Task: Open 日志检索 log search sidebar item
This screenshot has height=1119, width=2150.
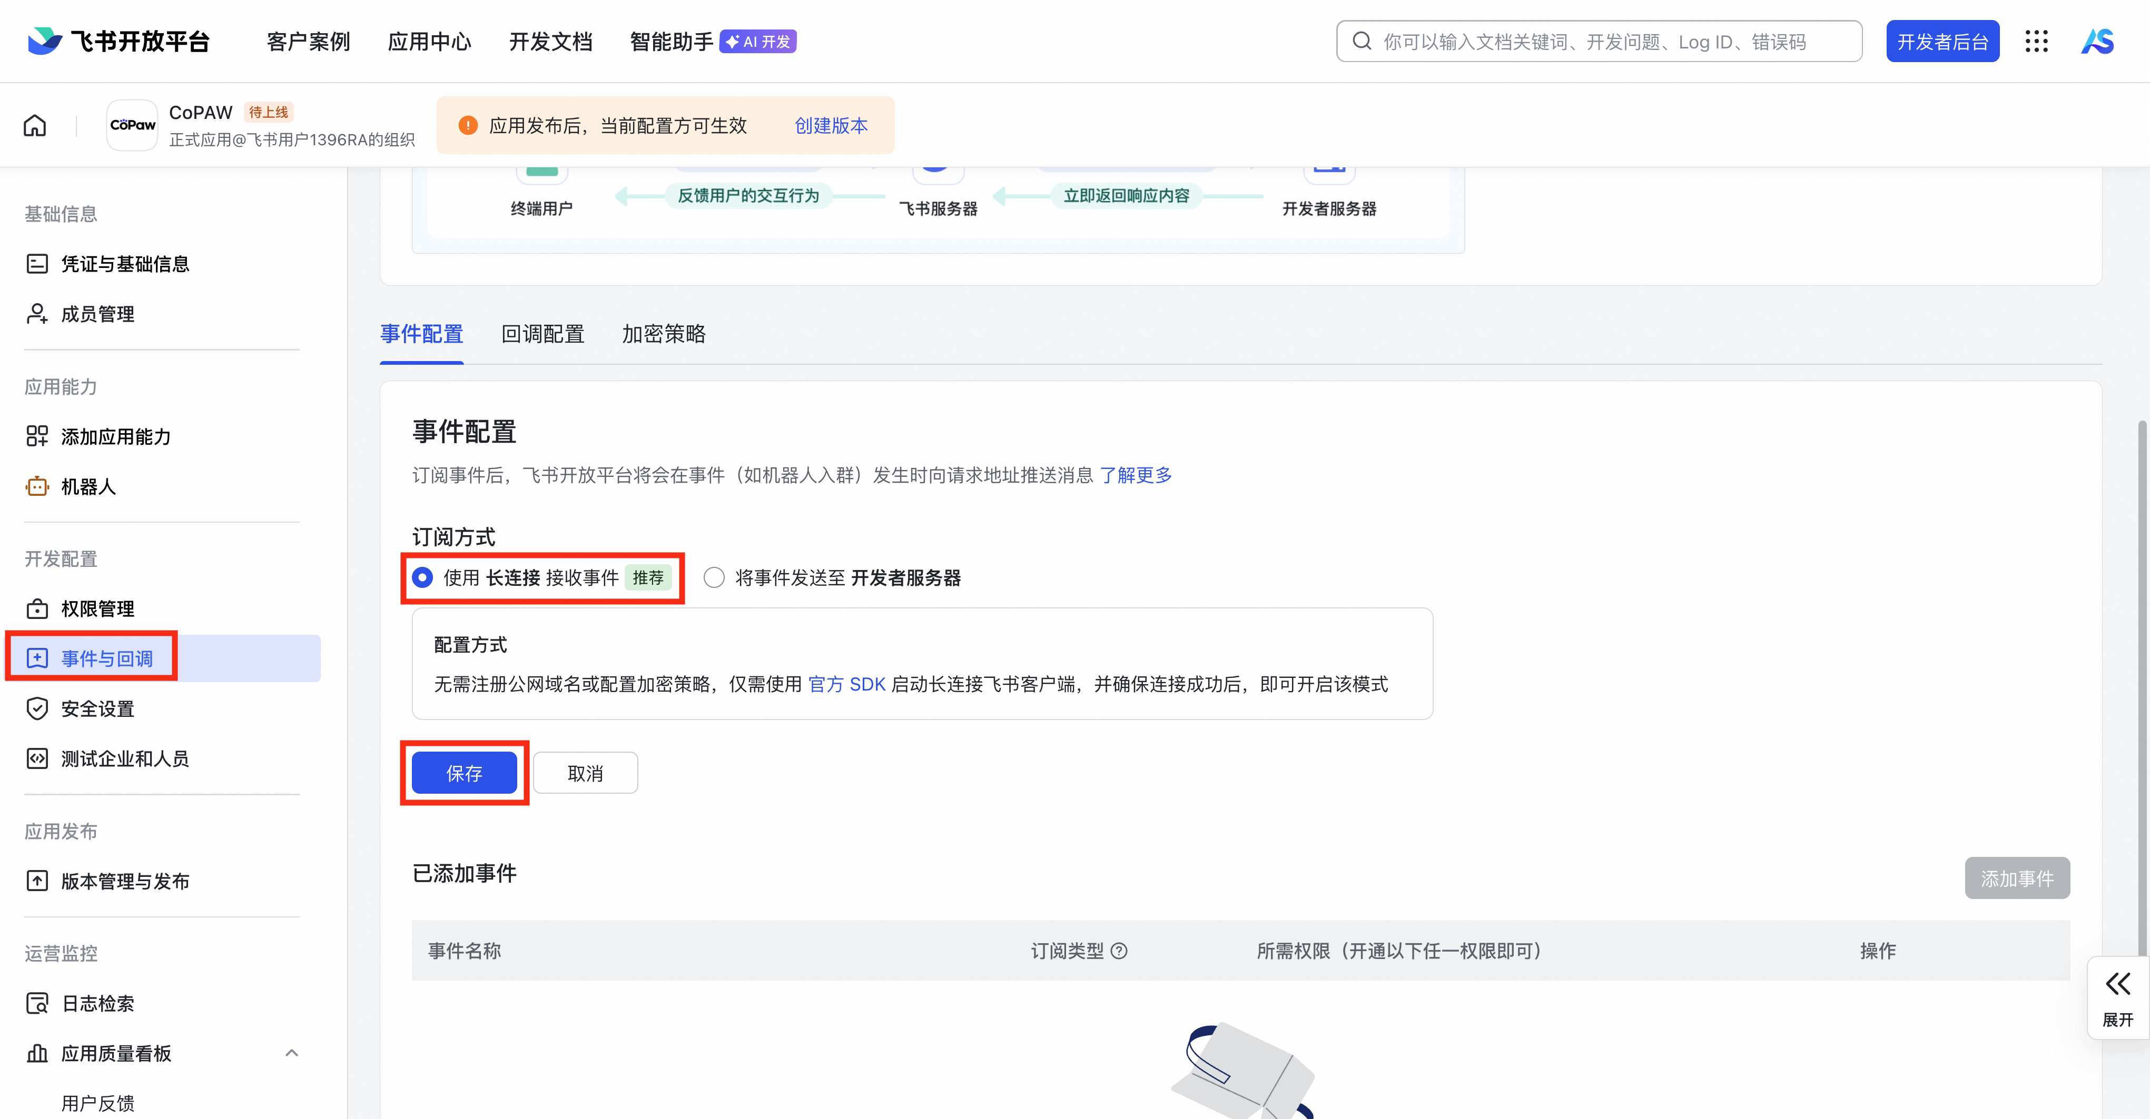Action: [97, 1003]
